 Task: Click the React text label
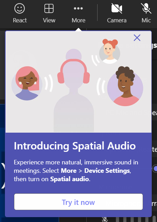[x=20, y=20]
